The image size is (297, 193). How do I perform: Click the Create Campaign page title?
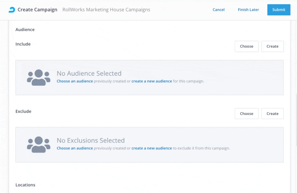point(37,10)
